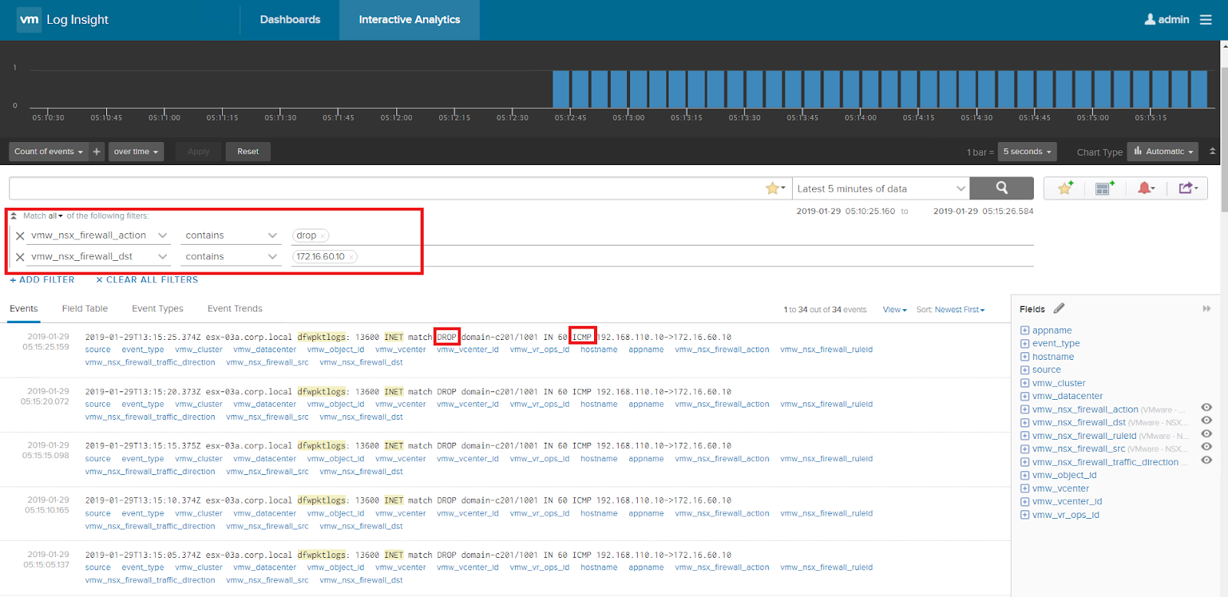This screenshot has height=597, width=1228.
Task: Expand the vmw_datacenter field
Action: 1025,397
